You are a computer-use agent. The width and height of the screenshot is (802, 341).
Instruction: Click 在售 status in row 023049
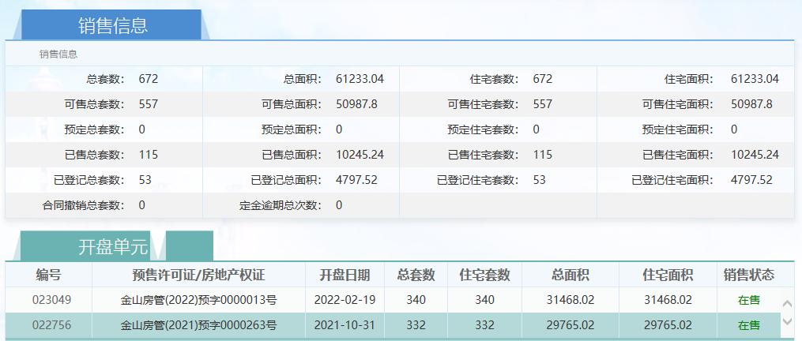(x=749, y=300)
